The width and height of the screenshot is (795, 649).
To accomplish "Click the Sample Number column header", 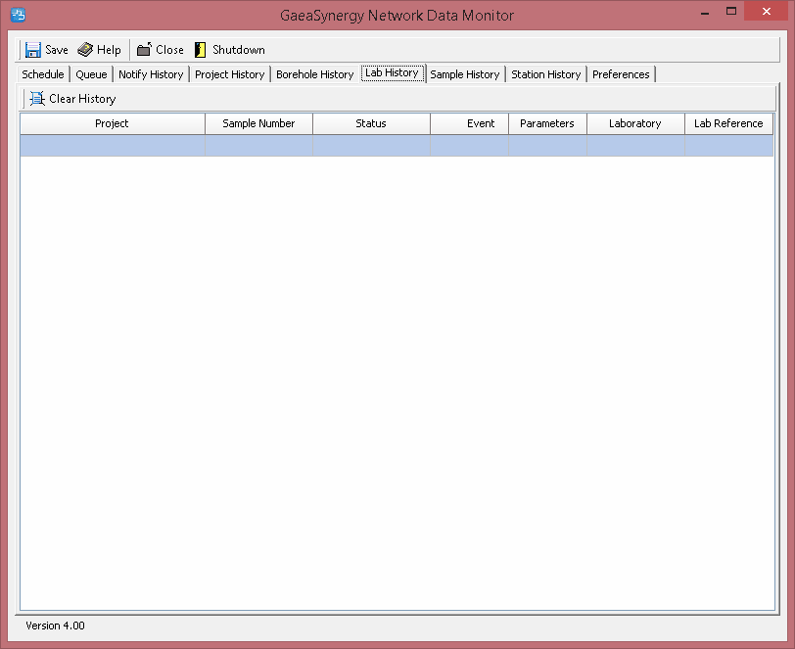I will tap(258, 123).
